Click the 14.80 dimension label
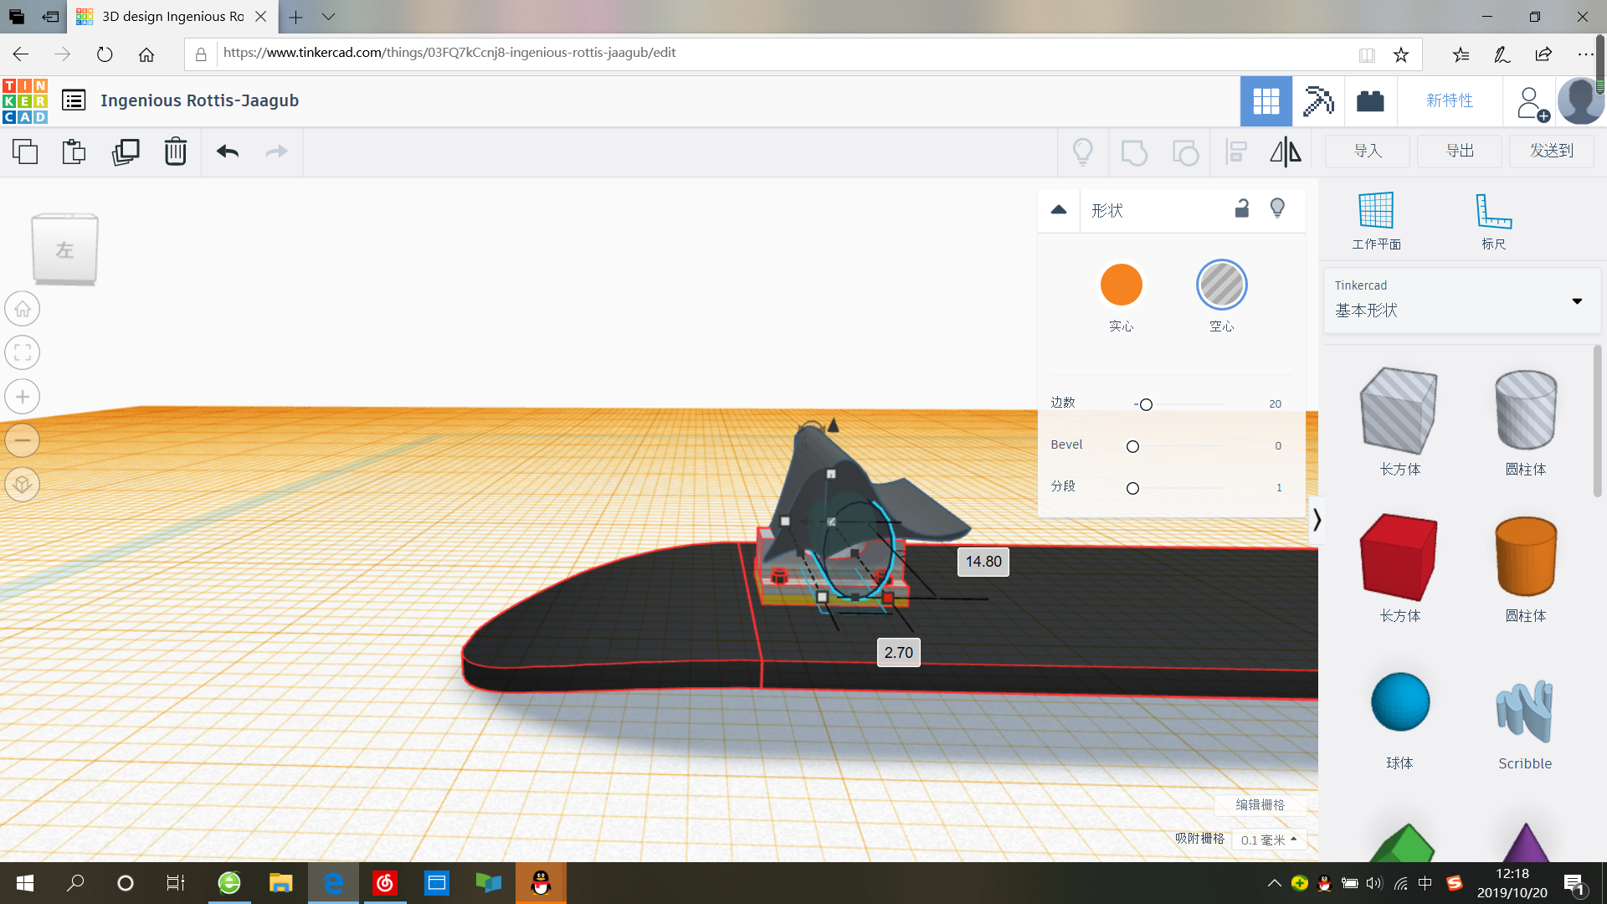This screenshot has height=904, width=1607. coord(983,562)
